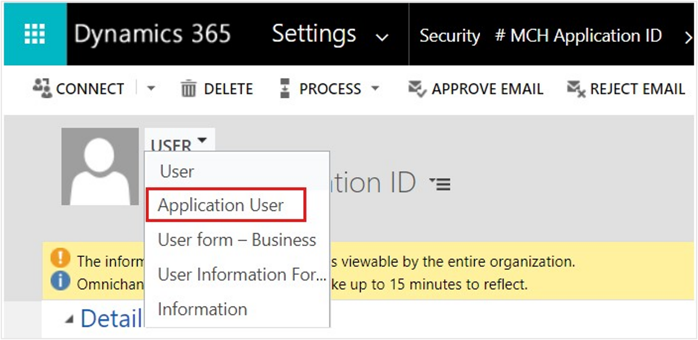Image resolution: width=698 pixels, height=340 pixels.
Task: Click the blue info notification icon
Action: (60, 281)
